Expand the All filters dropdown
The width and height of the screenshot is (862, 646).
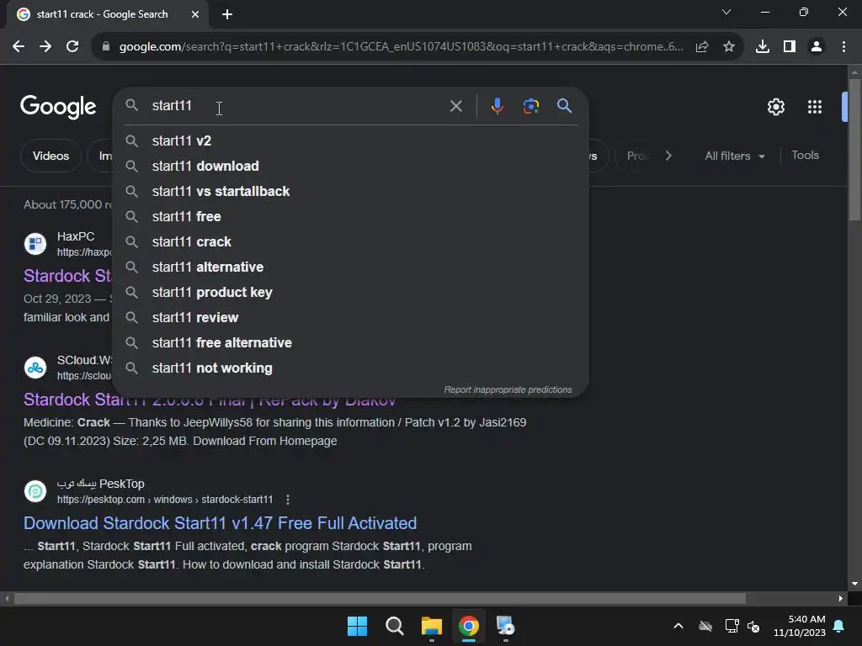[x=734, y=156]
